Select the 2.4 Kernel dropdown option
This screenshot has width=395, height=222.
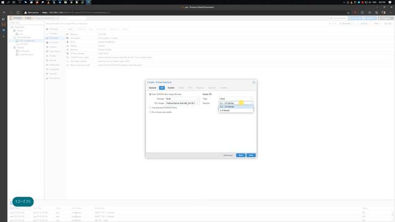pos(236,110)
